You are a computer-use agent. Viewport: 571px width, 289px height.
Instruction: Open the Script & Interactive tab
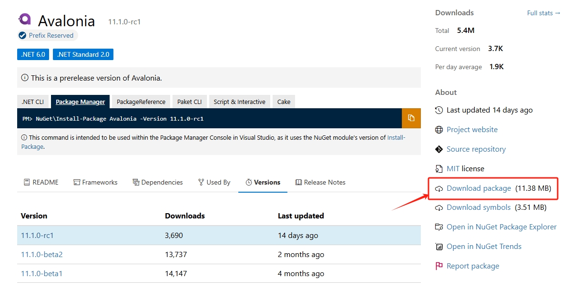click(x=240, y=102)
